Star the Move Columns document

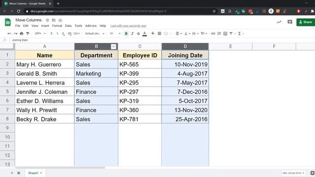coord(47,20)
